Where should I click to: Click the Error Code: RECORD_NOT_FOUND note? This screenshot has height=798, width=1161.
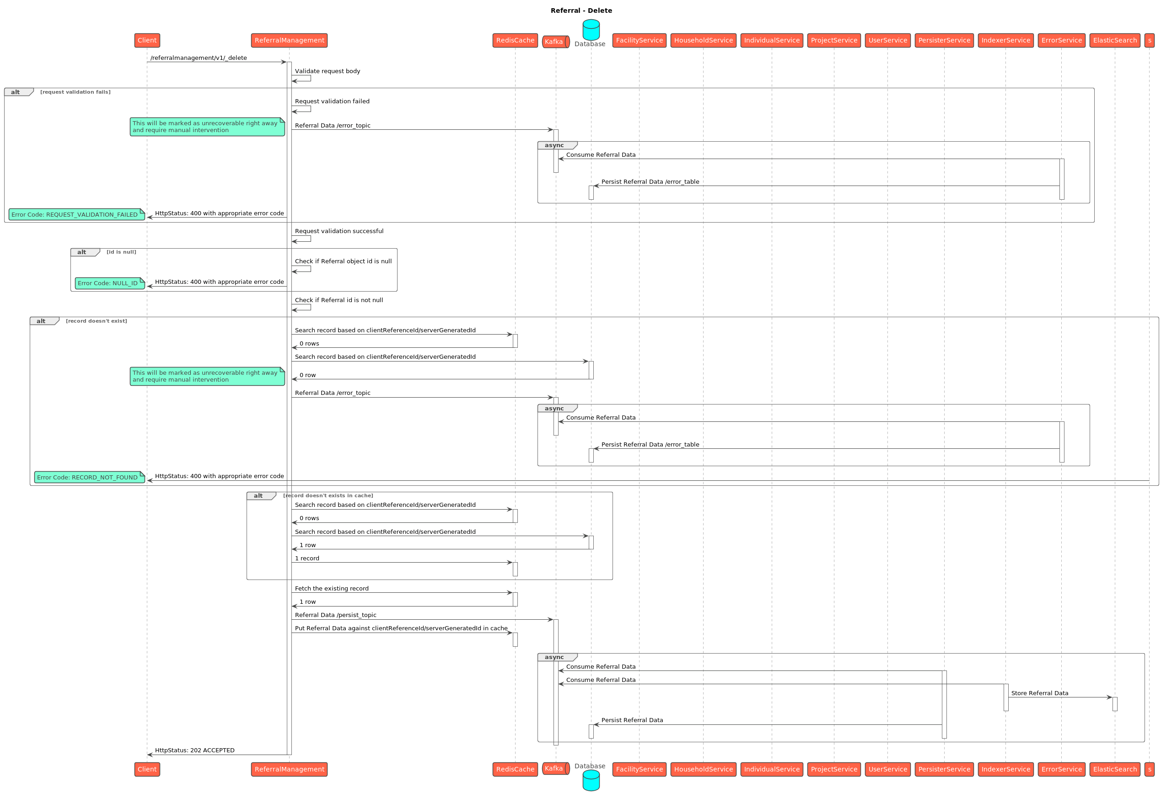pos(90,478)
